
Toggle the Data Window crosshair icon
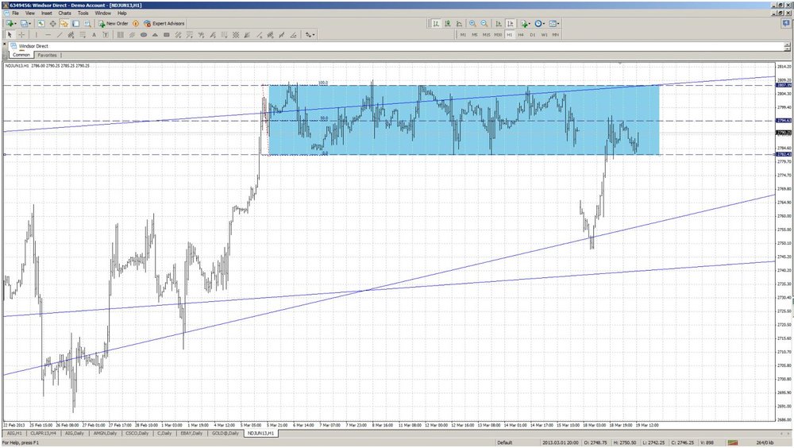[x=53, y=23]
